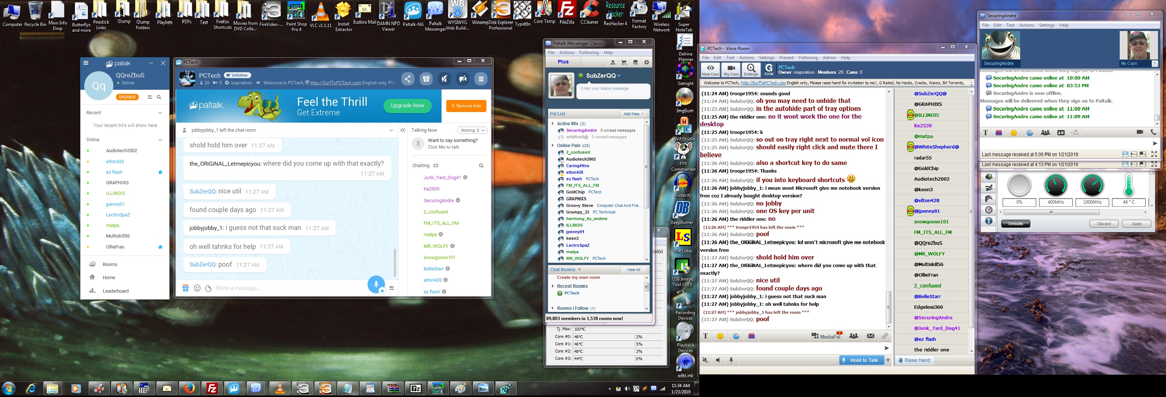Open stickers picker in Voice Room toolbar

click(736, 336)
